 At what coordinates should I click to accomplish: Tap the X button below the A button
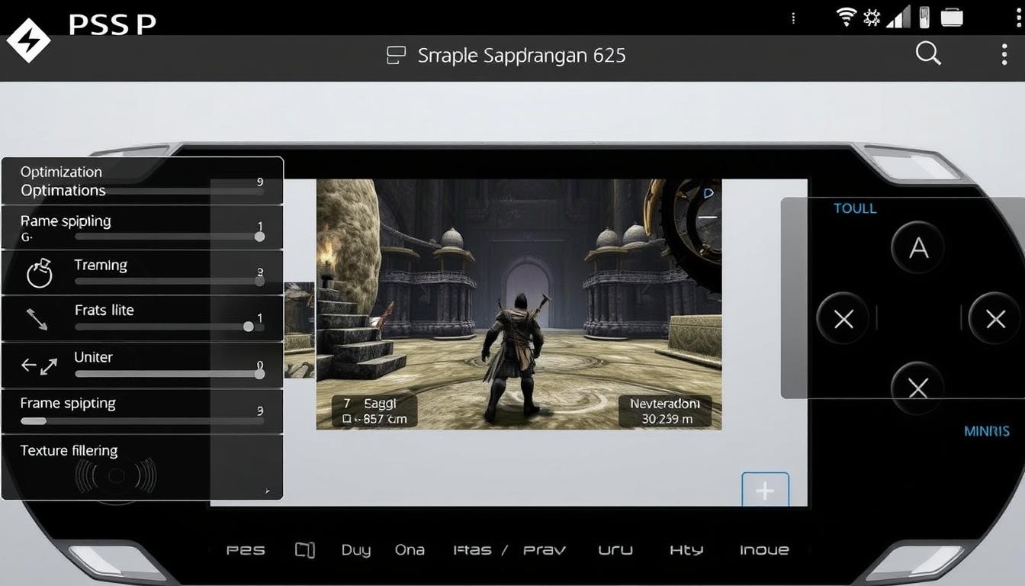pyautogui.click(x=918, y=388)
